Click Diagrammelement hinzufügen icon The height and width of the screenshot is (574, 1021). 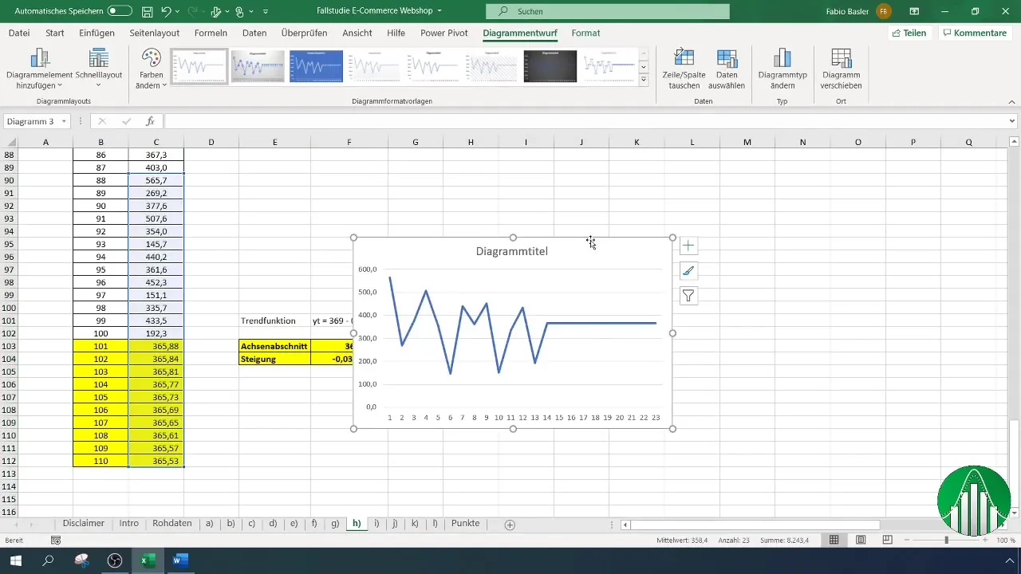tap(39, 59)
